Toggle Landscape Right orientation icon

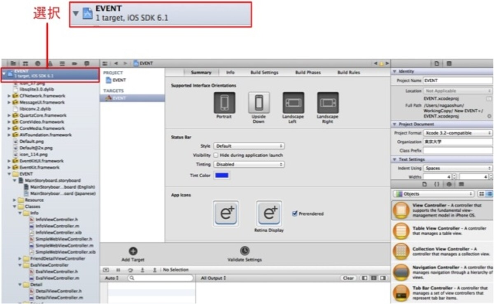point(328,102)
